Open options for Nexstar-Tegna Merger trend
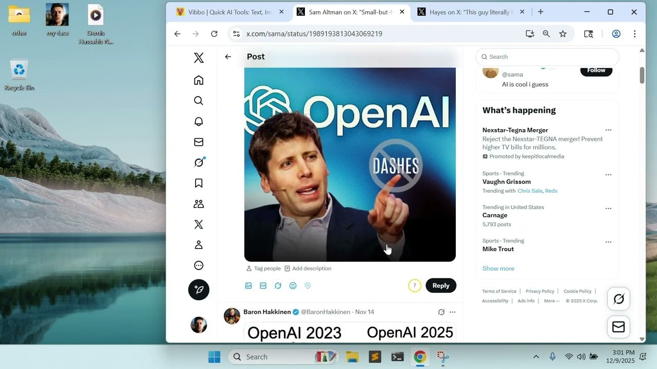 pyautogui.click(x=608, y=130)
